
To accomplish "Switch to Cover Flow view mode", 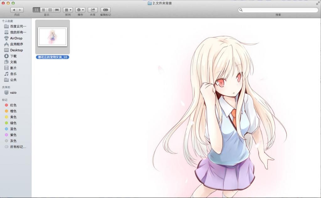I will coord(57,10).
